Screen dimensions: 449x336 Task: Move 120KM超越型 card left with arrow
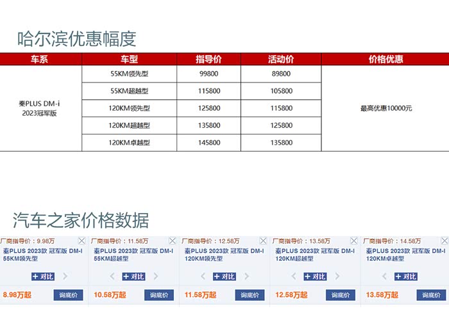click(294, 276)
